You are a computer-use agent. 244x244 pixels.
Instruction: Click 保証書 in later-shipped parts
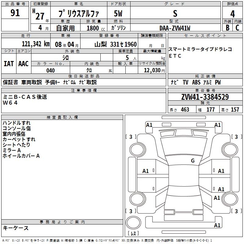pos(10,82)
